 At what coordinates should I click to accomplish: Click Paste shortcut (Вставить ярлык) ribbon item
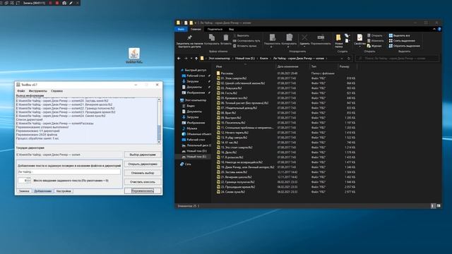pos(245,46)
